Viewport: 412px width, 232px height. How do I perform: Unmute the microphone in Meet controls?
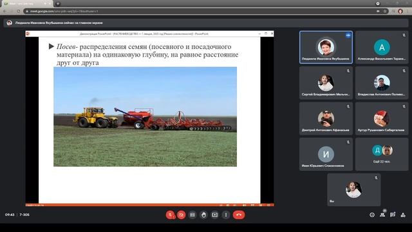pyautogui.click(x=170, y=215)
